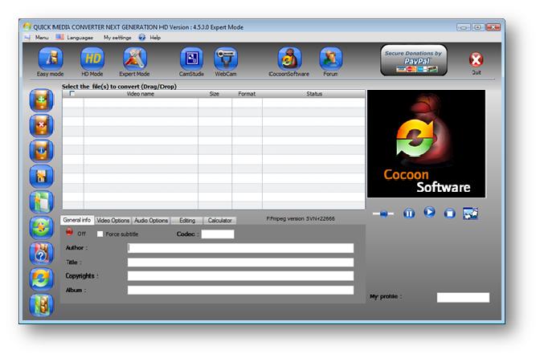Viewport: 540px width, 358px height.
Task: Start conversion with orange-green arrows icon
Action: pyautogui.click(x=41, y=279)
